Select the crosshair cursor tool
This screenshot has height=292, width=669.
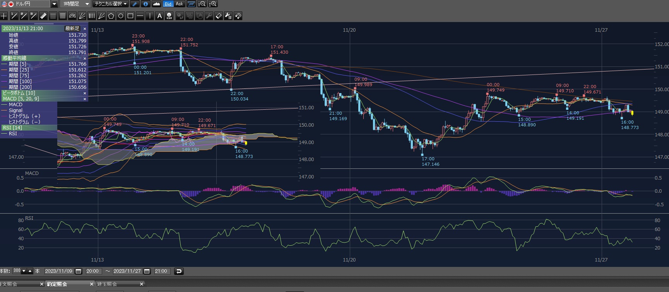tap(4, 16)
